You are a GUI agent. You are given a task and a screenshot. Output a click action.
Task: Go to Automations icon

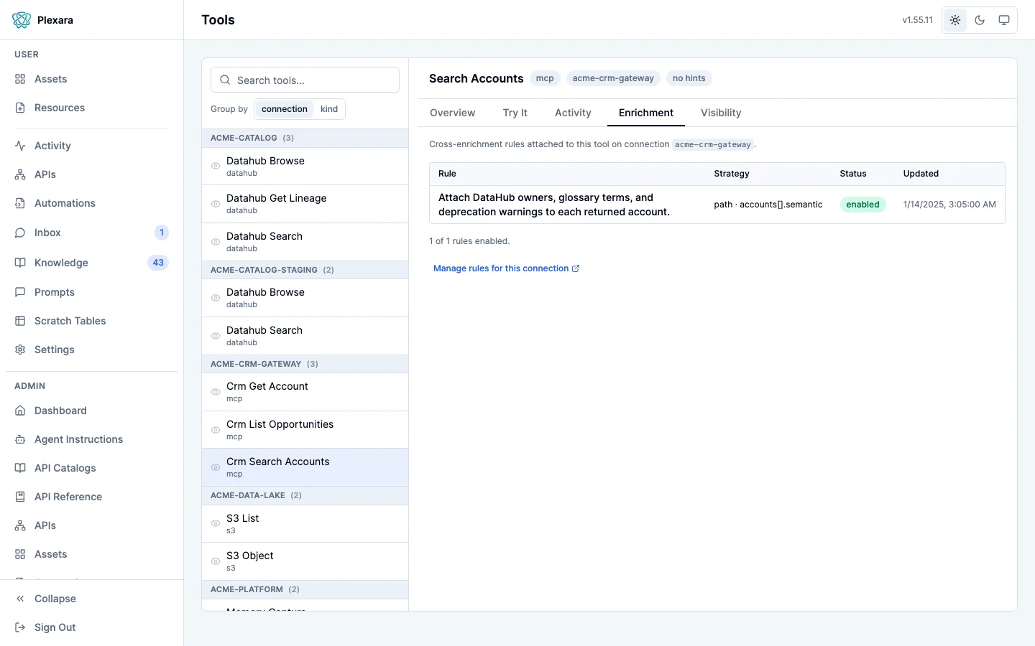(20, 203)
